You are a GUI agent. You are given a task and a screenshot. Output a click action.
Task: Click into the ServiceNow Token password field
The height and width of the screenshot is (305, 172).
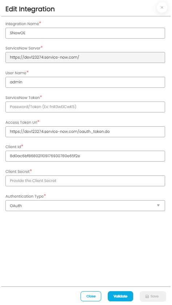tap(85, 107)
